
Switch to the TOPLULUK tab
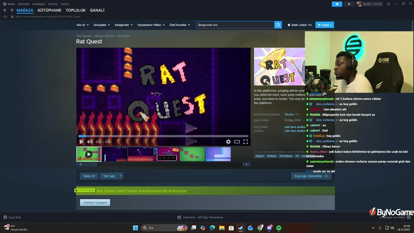[x=76, y=10]
